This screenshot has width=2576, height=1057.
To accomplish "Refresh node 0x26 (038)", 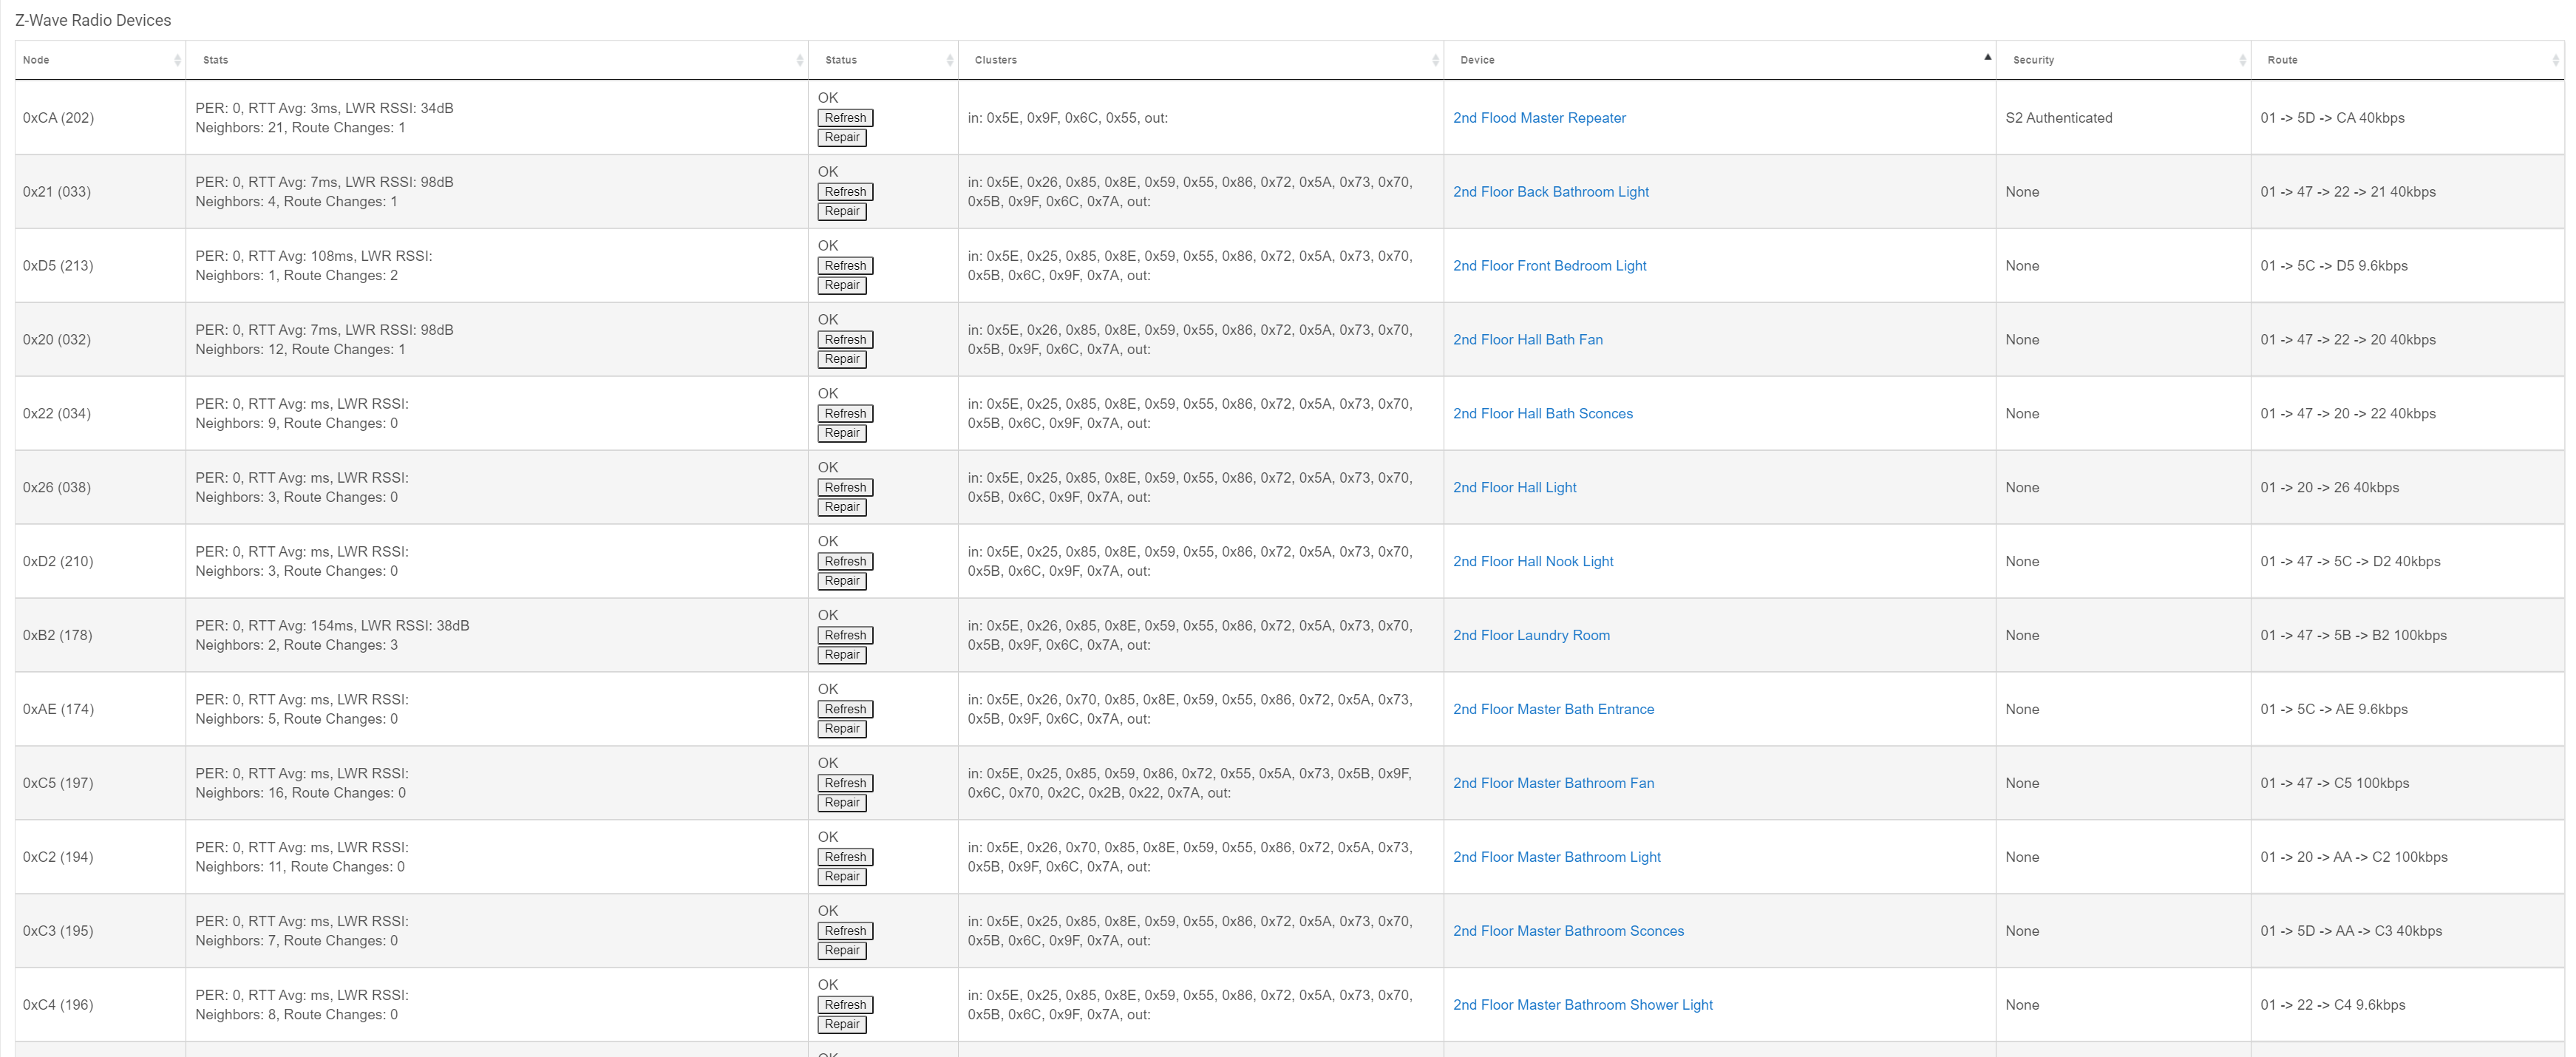I will (x=845, y=488).
